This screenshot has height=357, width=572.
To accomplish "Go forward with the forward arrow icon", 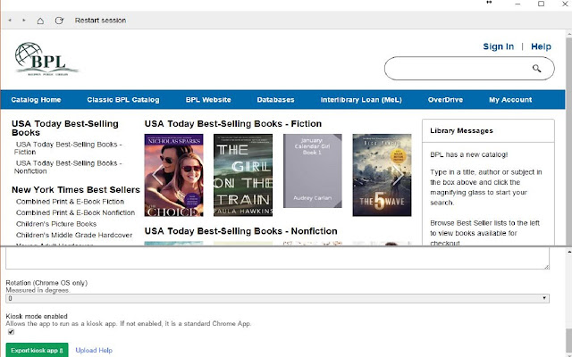I will pos(24,21).
